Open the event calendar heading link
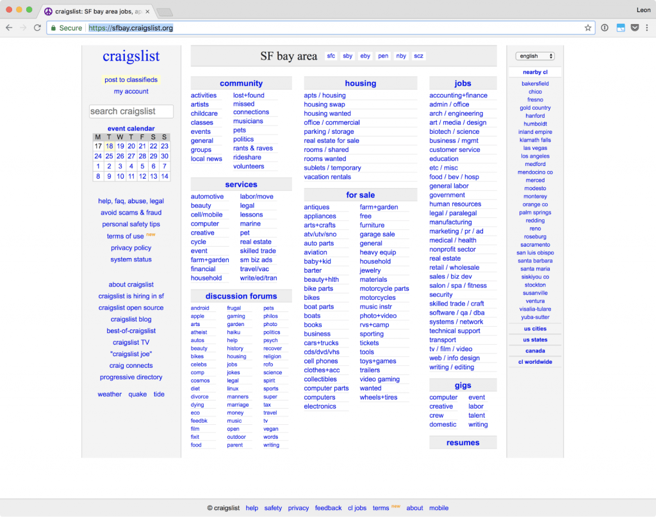 click(131, 128)
